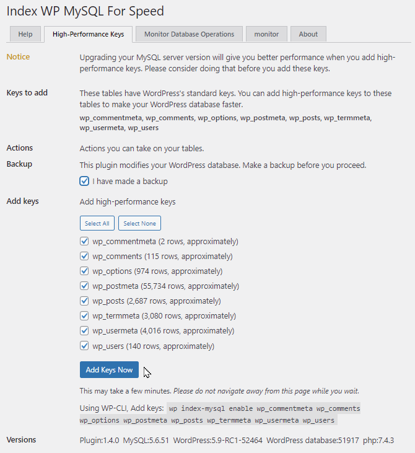Click the Plugin:1.4.0 version text

pos(99,440)
